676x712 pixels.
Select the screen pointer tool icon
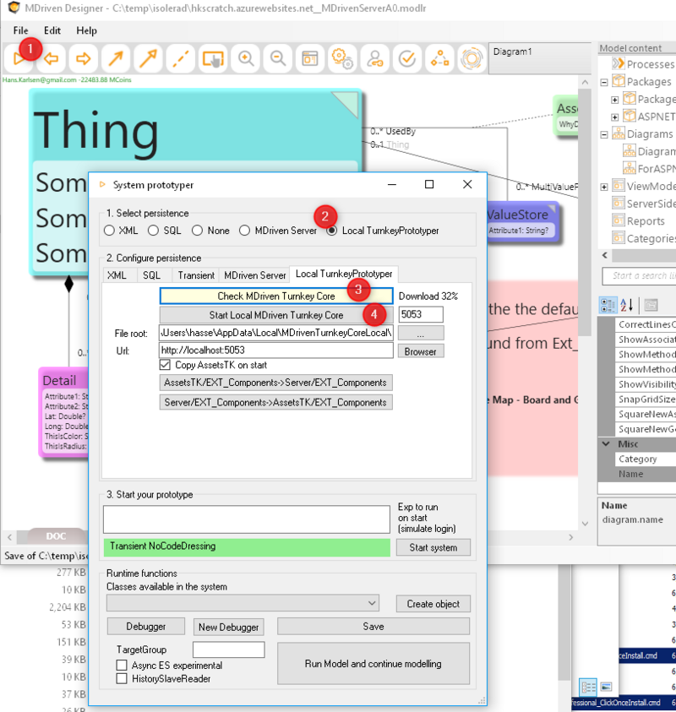coord(213,58)
